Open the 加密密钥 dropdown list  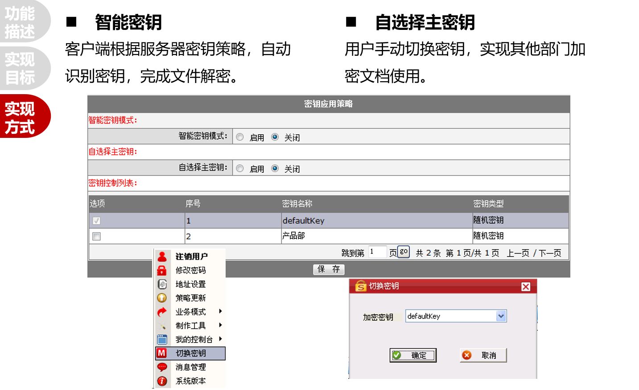click(501, 316)
